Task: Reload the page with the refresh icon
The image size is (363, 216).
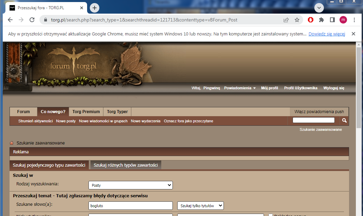Action: 32,20
